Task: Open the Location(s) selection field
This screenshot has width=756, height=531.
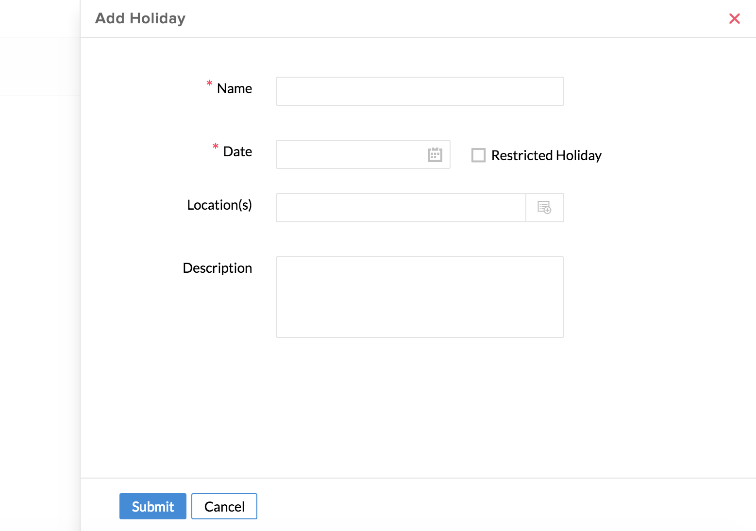Action: point(401,208)
